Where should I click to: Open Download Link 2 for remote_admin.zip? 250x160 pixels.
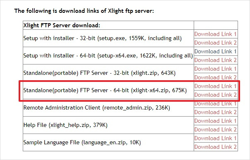click(x=215, y=112)
